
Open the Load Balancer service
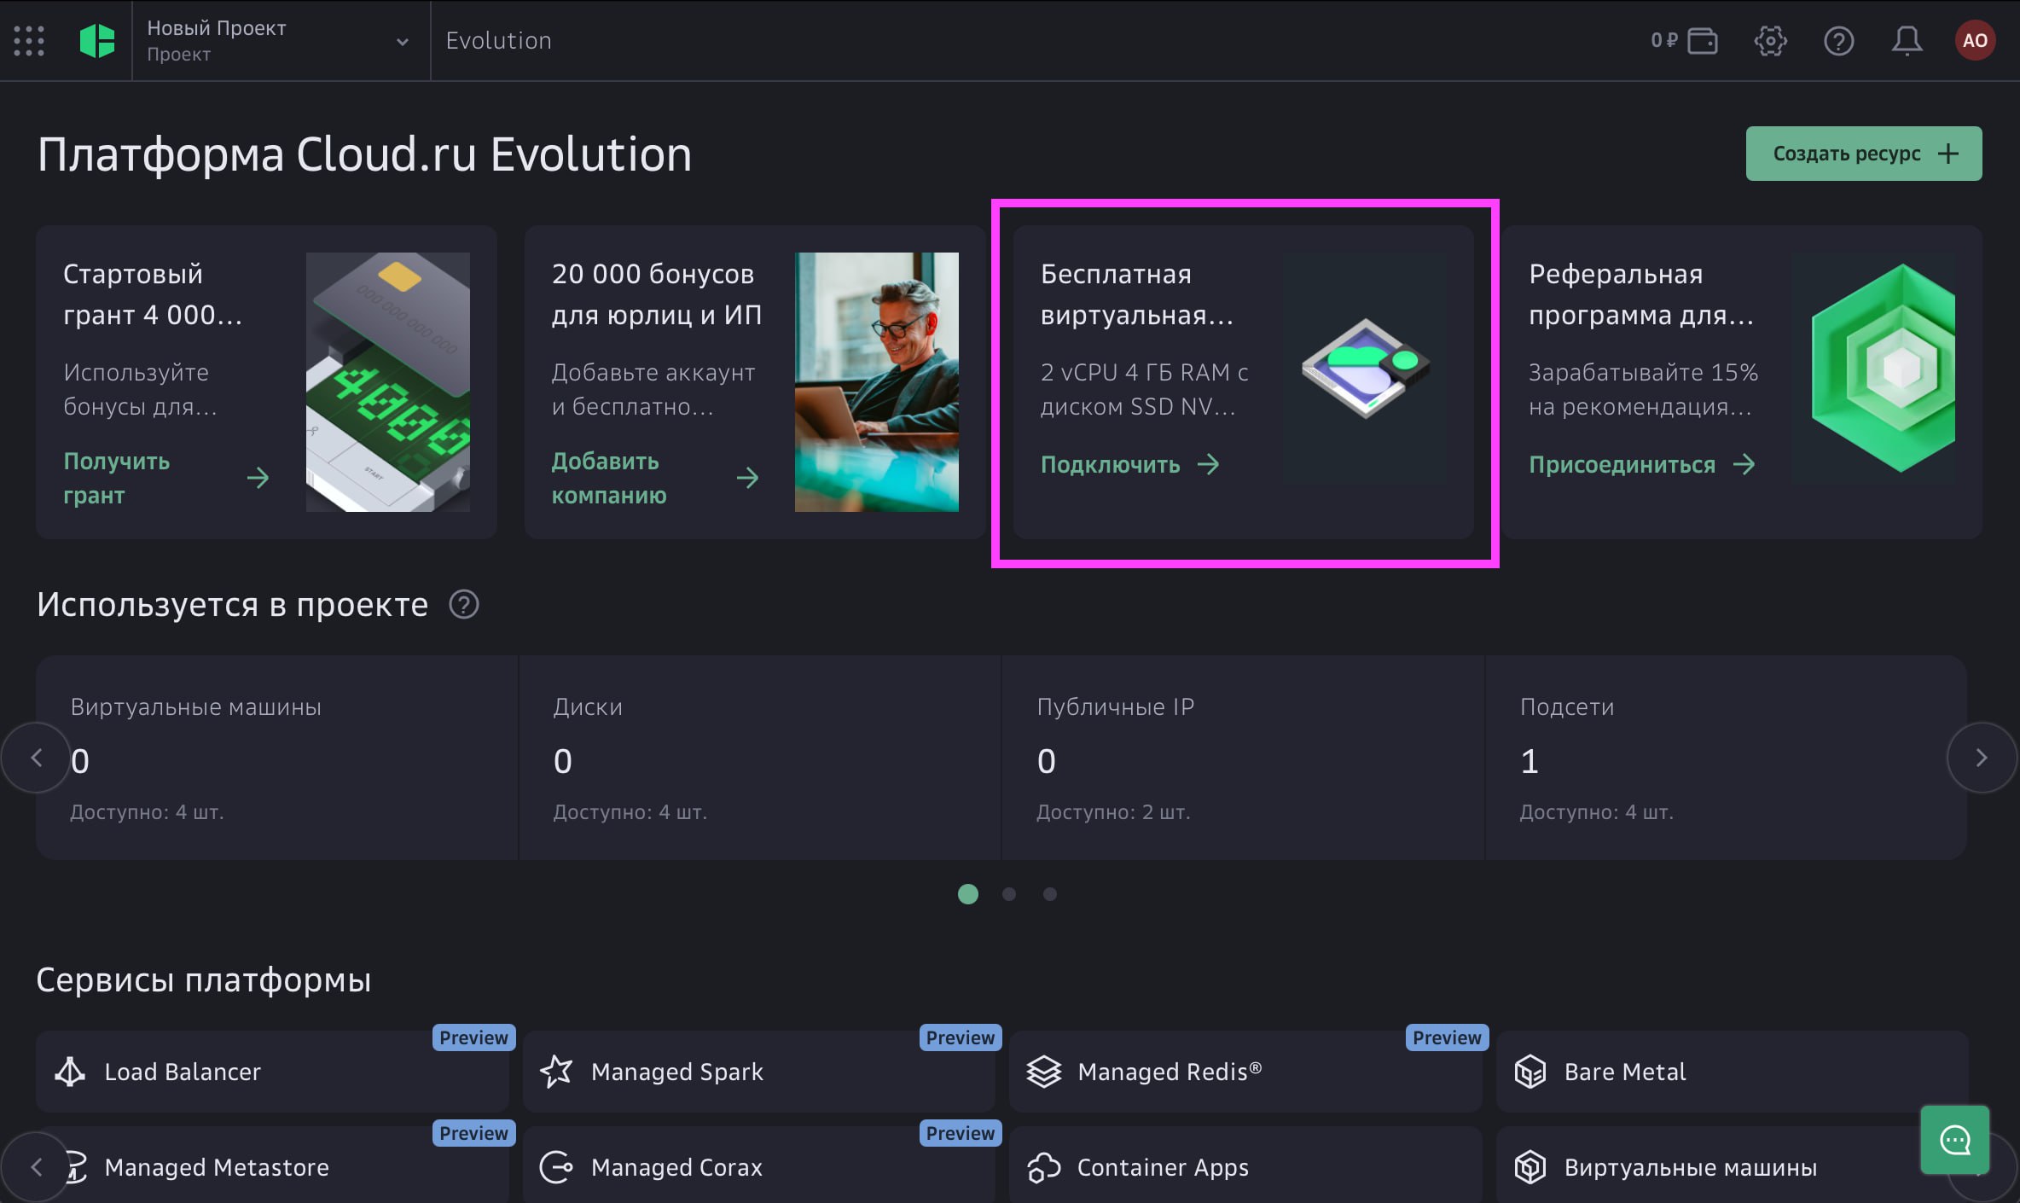272,1072
